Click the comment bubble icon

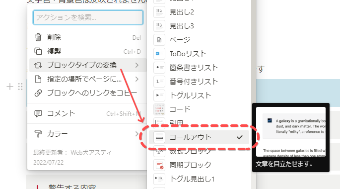(x=38, y=113)
